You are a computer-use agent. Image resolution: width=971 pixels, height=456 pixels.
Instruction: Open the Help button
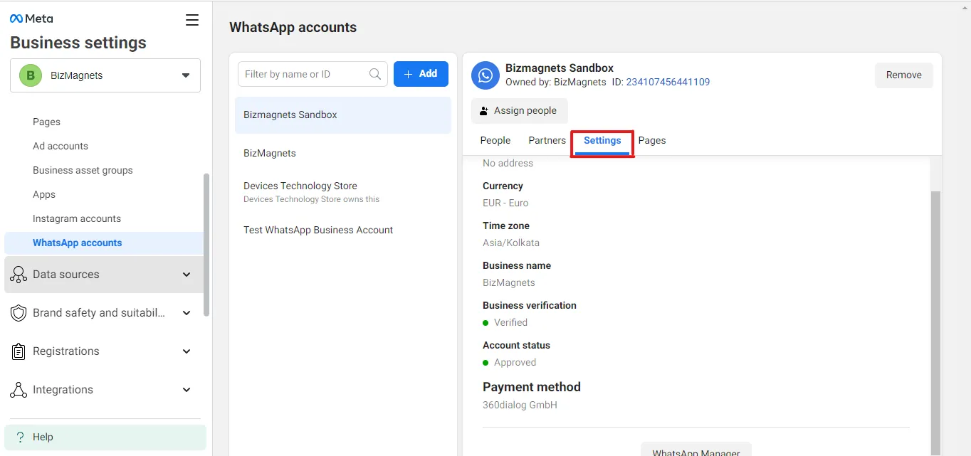tap(105, 437)
